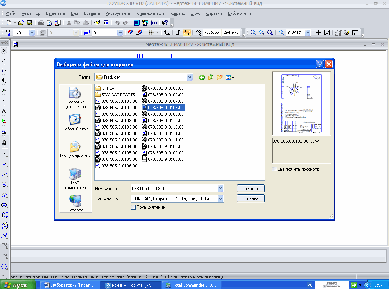This screenshot has height=289, width=389.
Task: Click the Print icon in toolbar
Action: [x=41, y=23]
